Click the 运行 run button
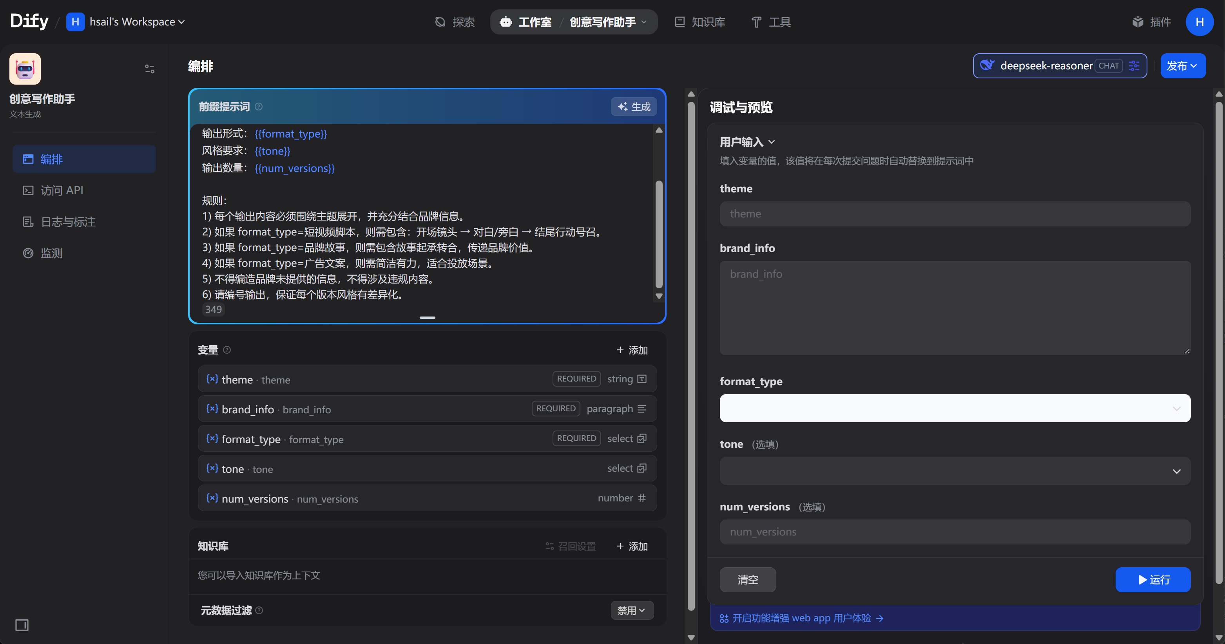Screen dimensions: 1225x644 pyautogui.click(x=1153, y=580)
